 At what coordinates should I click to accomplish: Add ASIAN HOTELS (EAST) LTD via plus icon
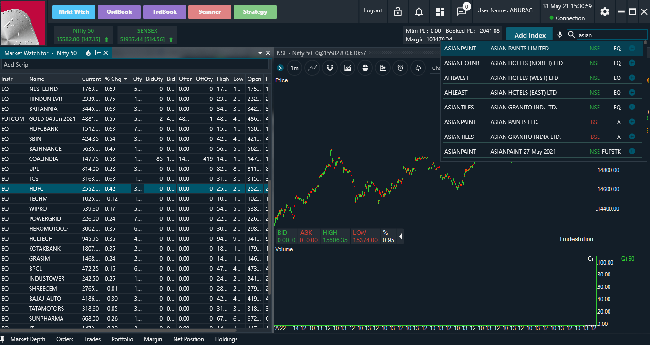point(632,92)
